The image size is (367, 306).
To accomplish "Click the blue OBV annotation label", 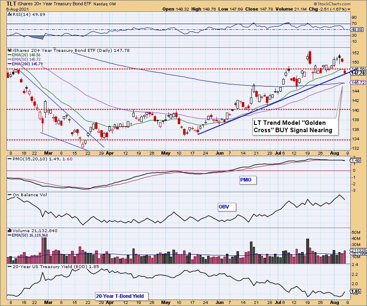I will (x=227, y=207).
